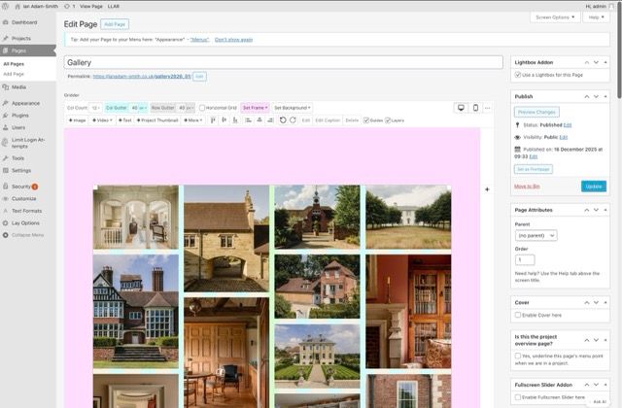Switch to desktop preview icon
The height and width of the screenshot is (408, 622).
pyautogui.click(x=461, y=108)
